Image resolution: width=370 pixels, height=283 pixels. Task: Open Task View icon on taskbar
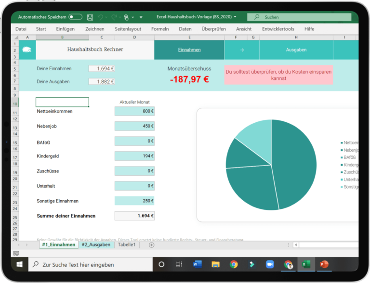(x=179, y=264)
